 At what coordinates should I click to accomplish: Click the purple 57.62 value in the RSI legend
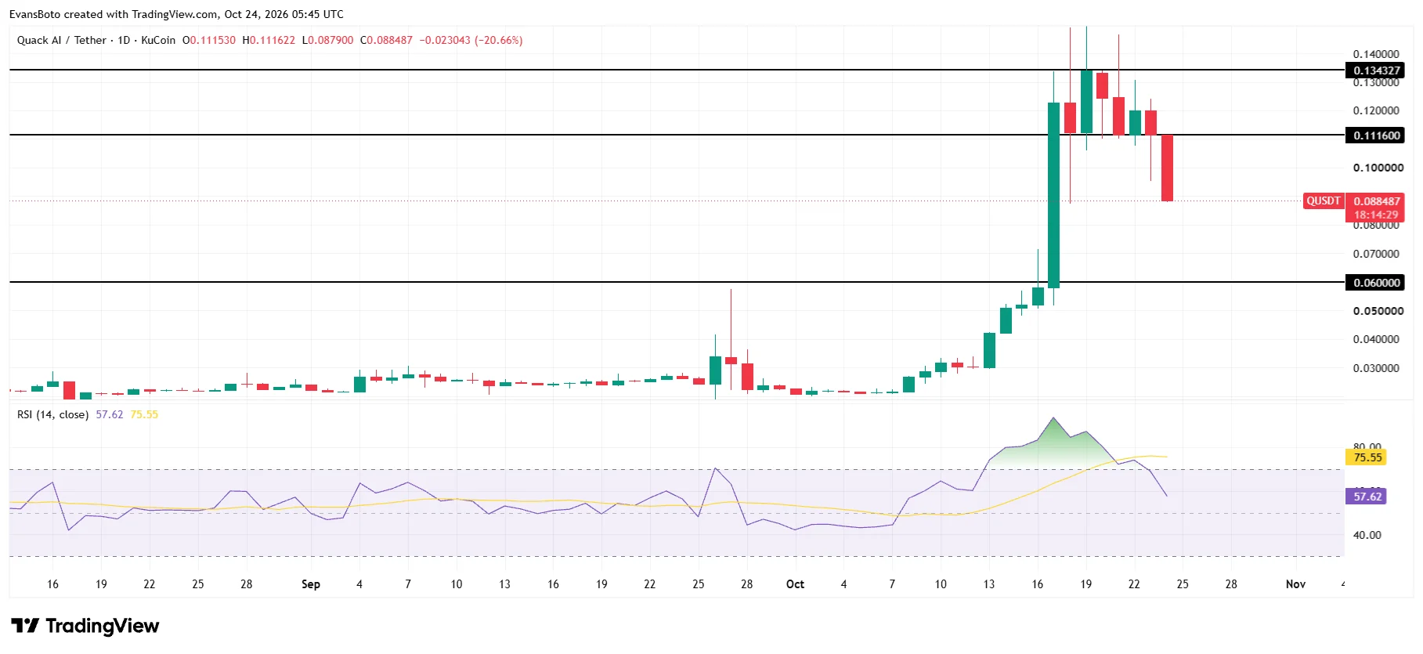pos(110,414)
